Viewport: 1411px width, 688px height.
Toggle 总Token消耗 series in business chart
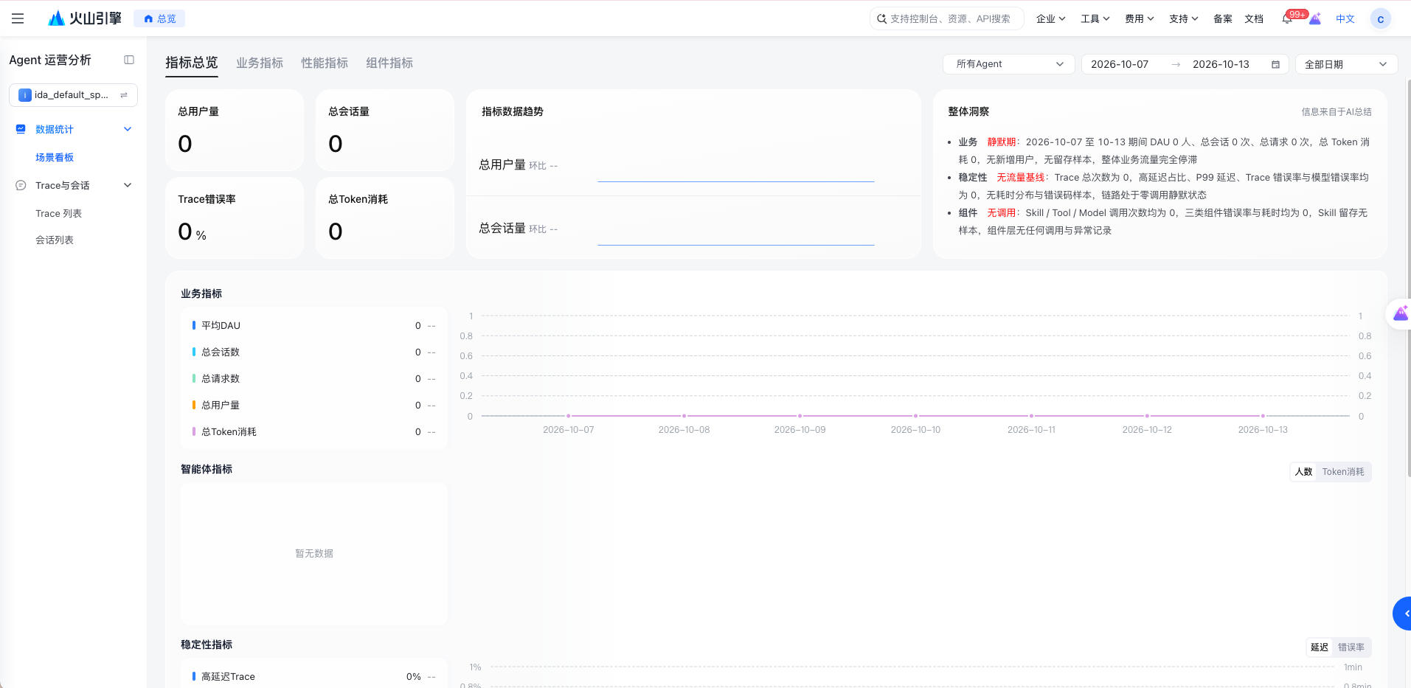tap(314, 431)
